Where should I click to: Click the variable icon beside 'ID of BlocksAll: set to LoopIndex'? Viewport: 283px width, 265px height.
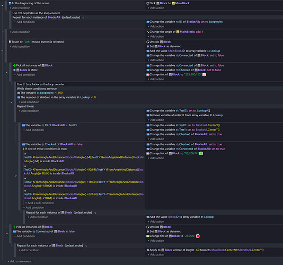point(148,22)
